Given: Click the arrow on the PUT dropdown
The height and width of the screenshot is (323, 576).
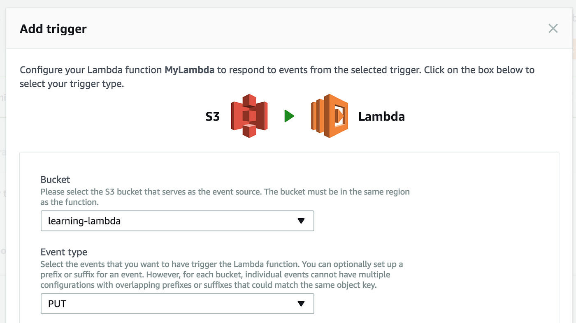Looking at the screenshot, I should click(x=301, y=304).
